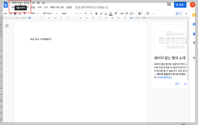This screenshot has width=198, height=125.
Task: Run spell check icon
Action: 20,14
